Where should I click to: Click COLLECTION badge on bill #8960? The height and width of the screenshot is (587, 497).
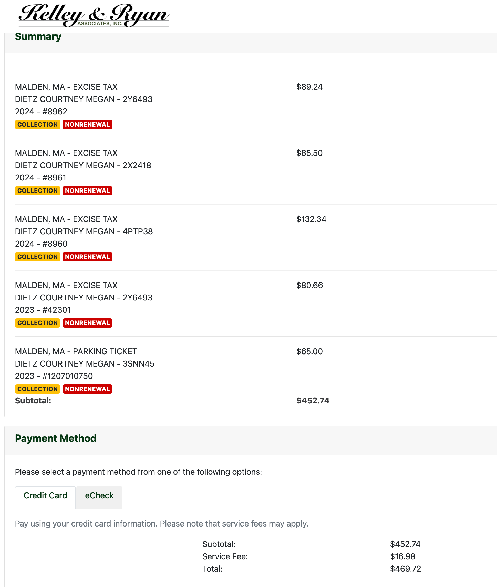pos(37,257)
